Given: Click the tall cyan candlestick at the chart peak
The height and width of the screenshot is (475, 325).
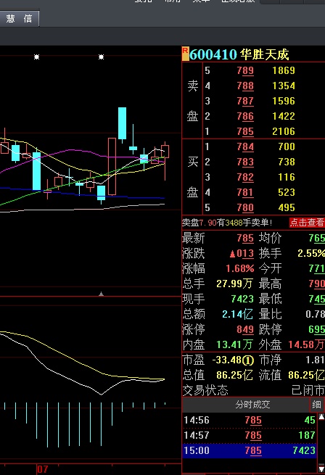Looking at the screenshot, I should (122, 123).
